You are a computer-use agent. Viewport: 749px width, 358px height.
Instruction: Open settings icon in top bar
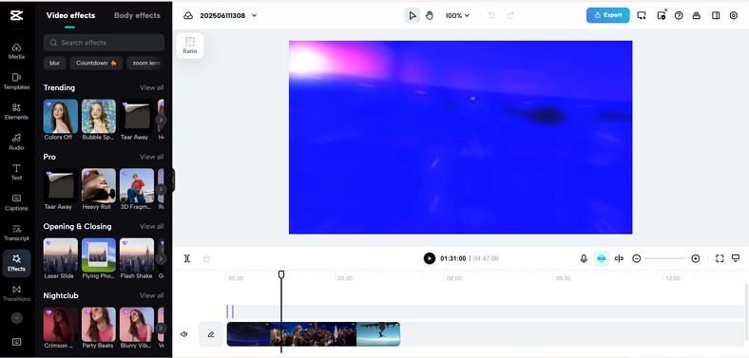[x=734, y=16]
